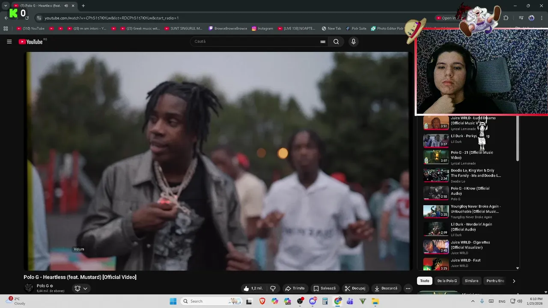Go to the YouTube home logo
The height and width of the screenshot is (308, 548).
31,41
